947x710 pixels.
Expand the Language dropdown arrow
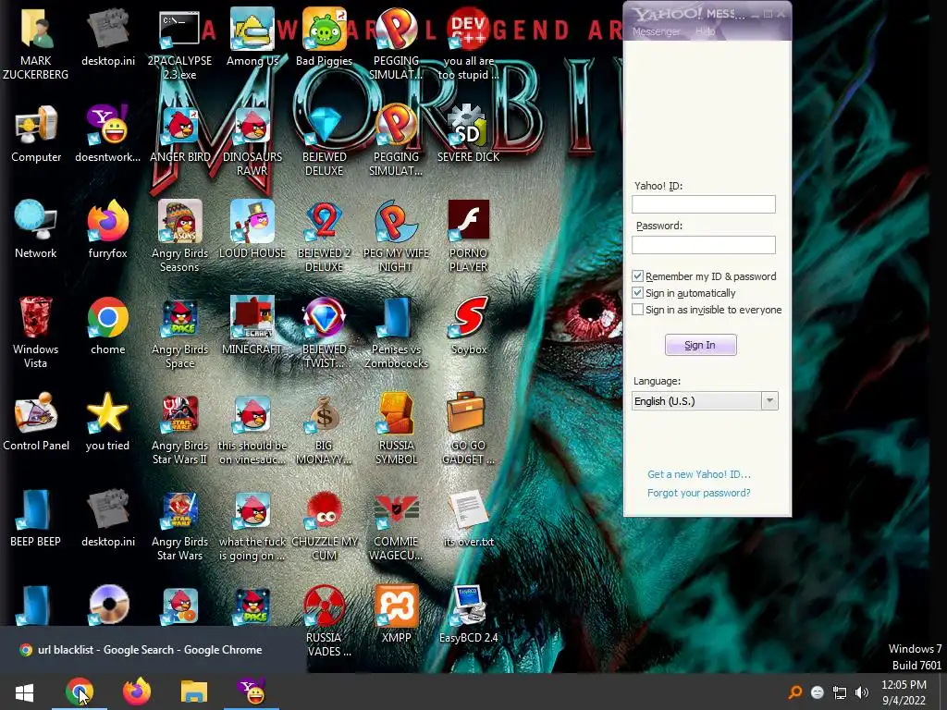click(769, 401)
